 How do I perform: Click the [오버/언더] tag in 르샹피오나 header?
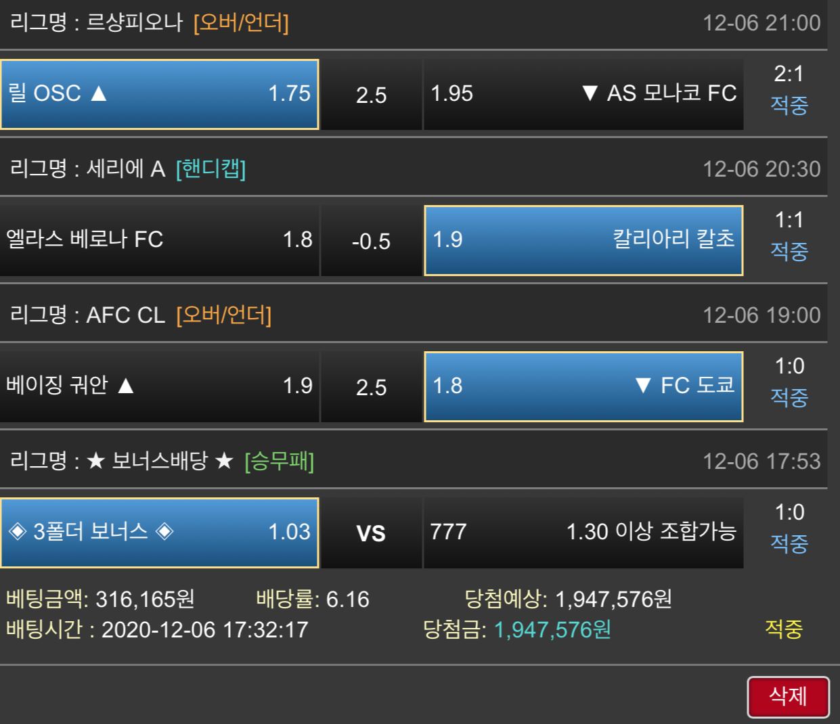click(241, 23)
